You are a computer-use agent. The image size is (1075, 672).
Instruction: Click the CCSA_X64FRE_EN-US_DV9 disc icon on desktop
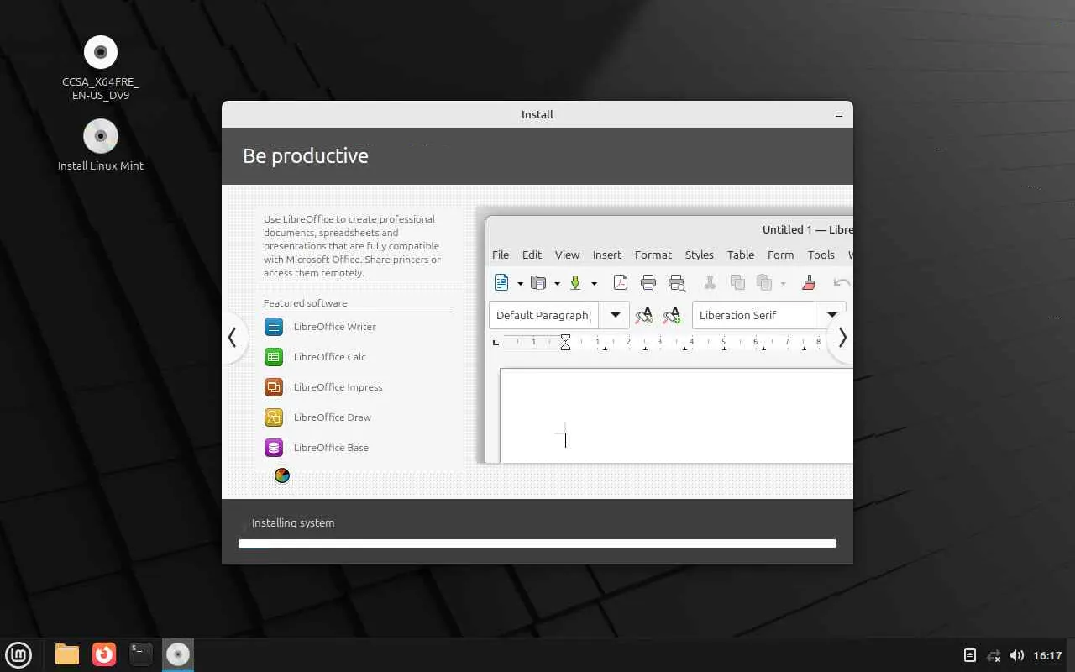click(101, 53)
